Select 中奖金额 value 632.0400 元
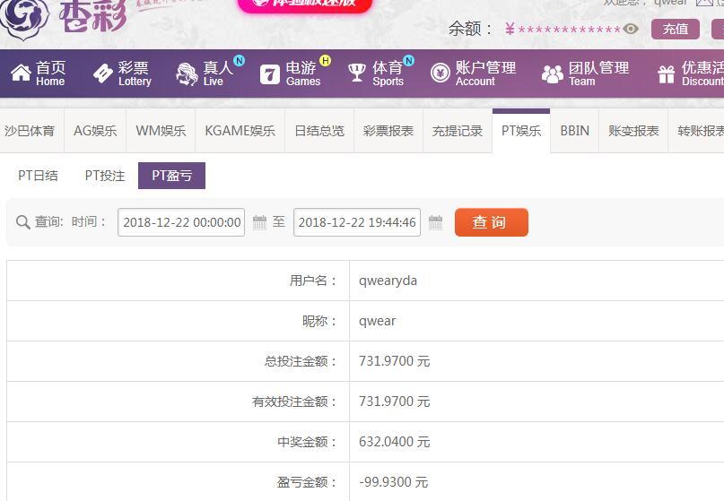 click(395, 442)
